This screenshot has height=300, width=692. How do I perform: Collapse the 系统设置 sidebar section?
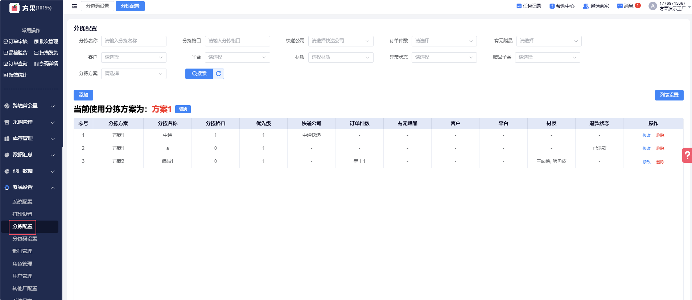[31, 188]
